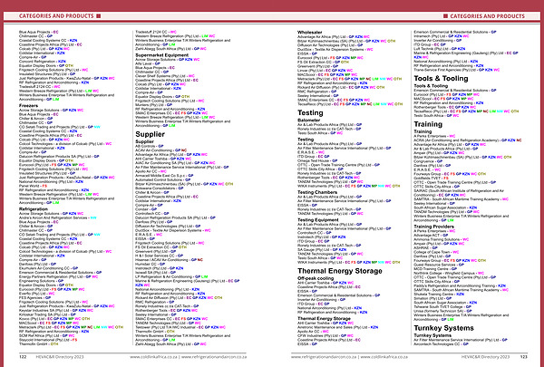Image resolution: width=544 pixels, height=367 pixels.
Task: Click the 'H & I Solar Services CC' entry
Action: coord(160,256)
